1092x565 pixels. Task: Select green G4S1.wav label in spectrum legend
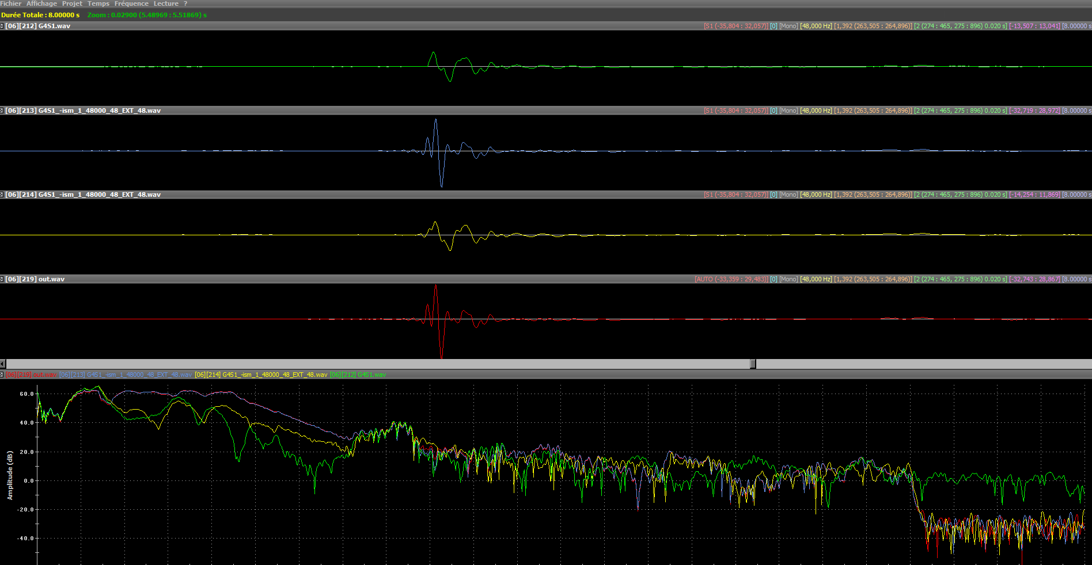point(358,375)
